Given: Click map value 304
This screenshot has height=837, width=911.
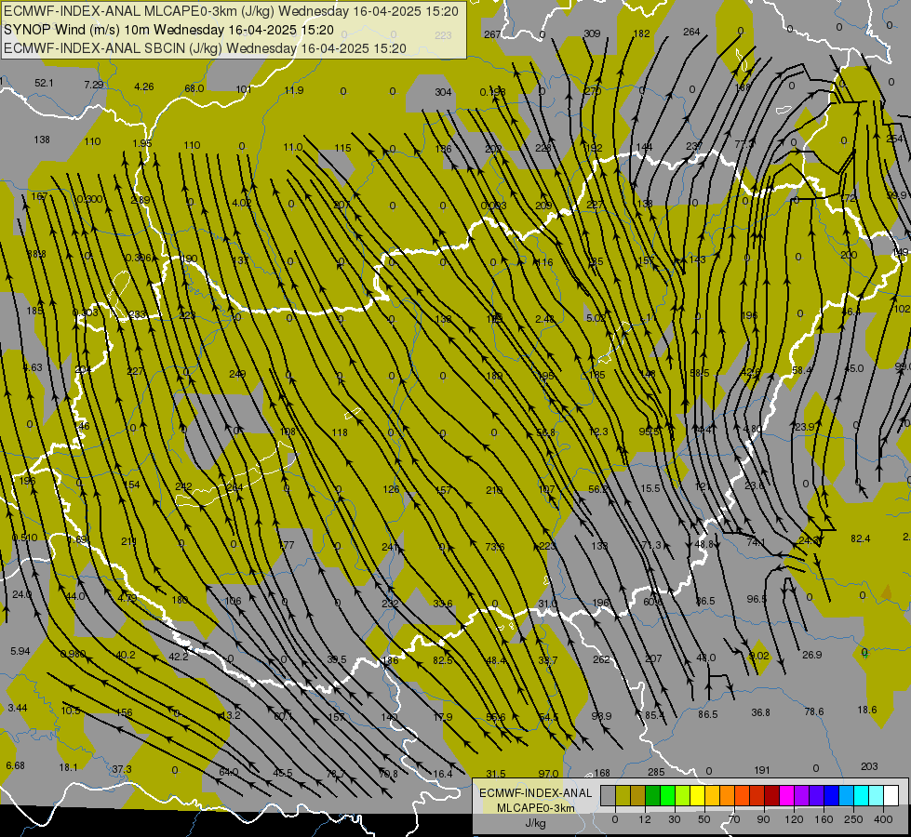Looking at the screenshot, I should coord(443,92).
